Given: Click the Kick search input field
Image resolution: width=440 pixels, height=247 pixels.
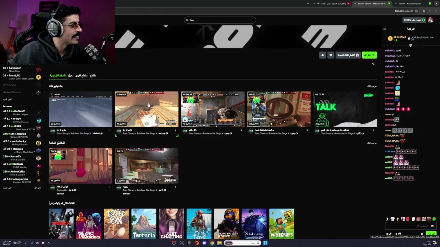Looking at the screenshot, I should [x=220, y=20].
